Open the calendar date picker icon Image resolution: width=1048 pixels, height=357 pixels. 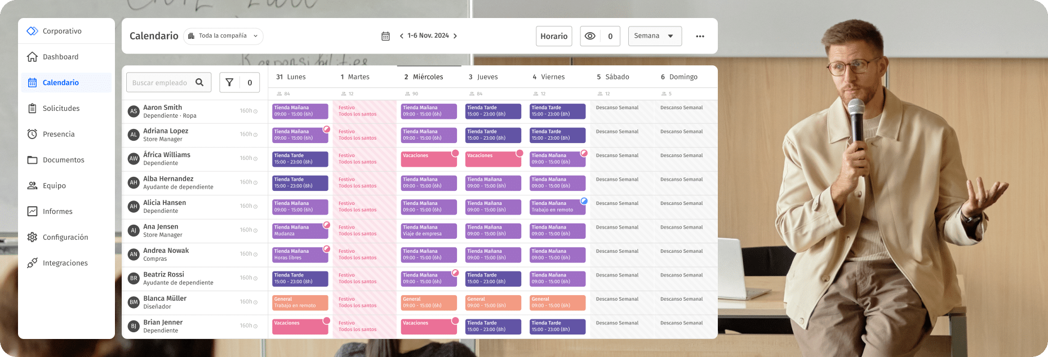(385, 36)
